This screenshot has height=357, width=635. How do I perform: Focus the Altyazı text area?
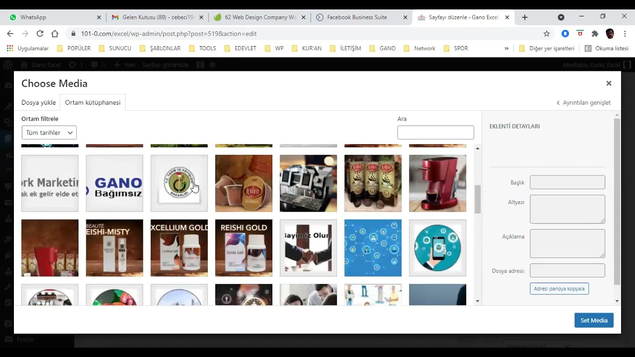point(568,209)
